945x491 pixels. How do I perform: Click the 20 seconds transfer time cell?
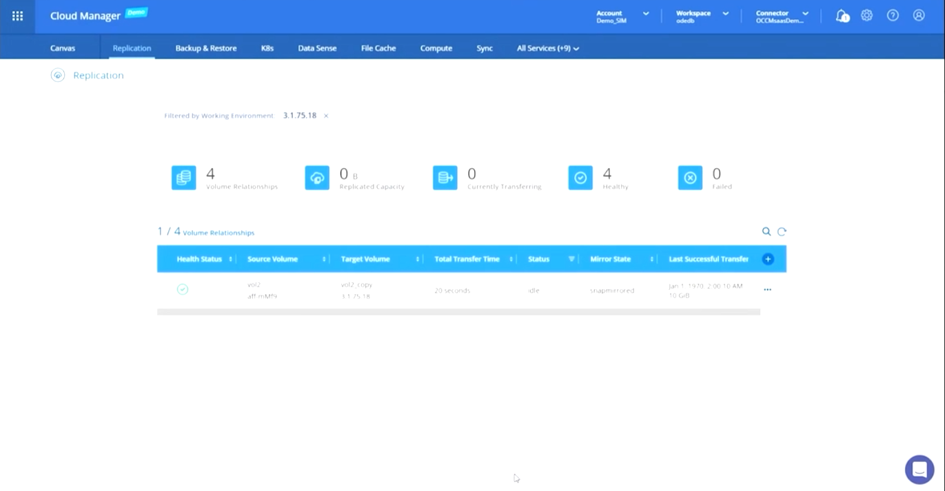(452, 291)
